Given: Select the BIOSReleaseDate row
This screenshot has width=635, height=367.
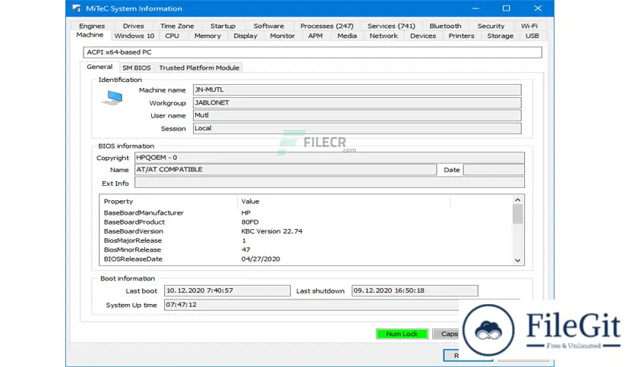Looking at the screenshot, I should tap(306, 259).
